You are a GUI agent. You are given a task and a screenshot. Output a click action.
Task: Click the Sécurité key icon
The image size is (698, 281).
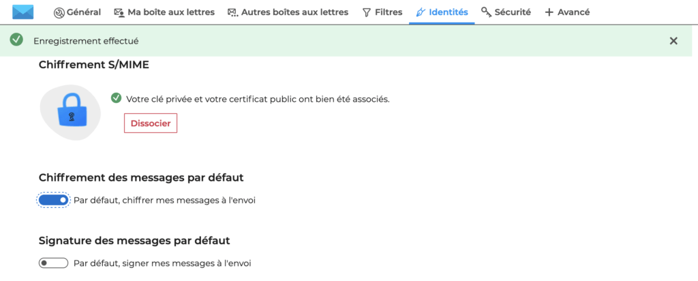point(486,12)
